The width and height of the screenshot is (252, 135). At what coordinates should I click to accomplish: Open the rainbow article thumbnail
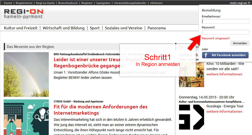coord(26,74)
